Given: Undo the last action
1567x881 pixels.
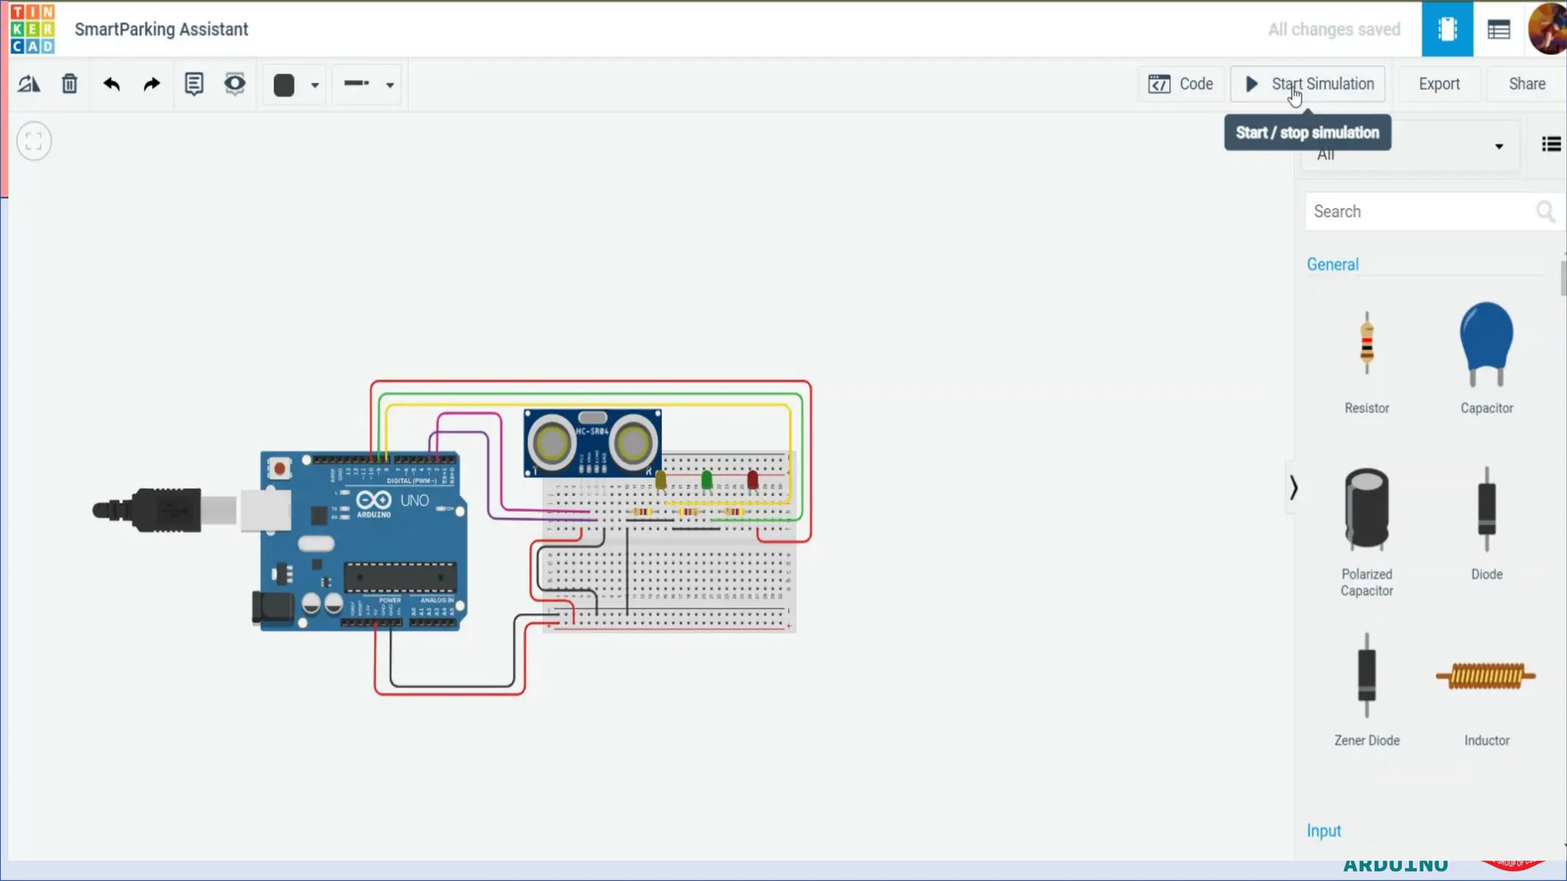Looking at the screenshot, I should click(x=112, y=84).
